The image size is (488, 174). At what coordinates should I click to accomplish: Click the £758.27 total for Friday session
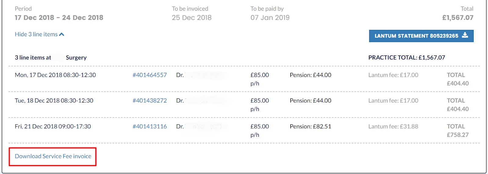[457, 135]
